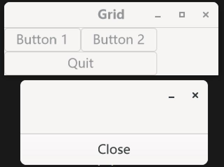
Task: Activate the wide Quit button below Button 1
Action: 80,63
